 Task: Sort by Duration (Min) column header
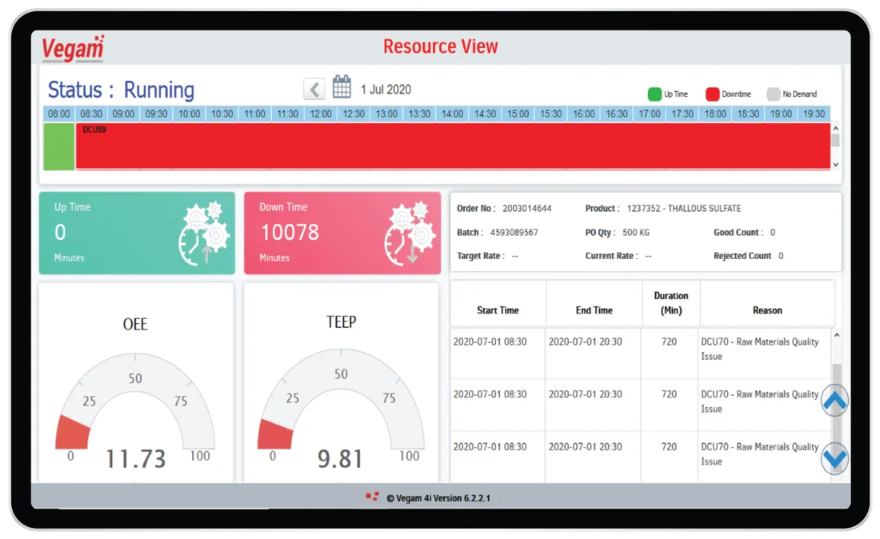coord(670,303)
